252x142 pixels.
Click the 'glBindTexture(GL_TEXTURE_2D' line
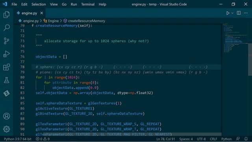click(x=90, y=114)
